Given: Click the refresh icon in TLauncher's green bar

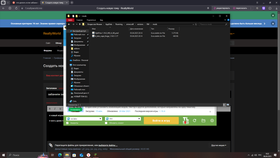Looking at the screenshot, I should (195, 121).
